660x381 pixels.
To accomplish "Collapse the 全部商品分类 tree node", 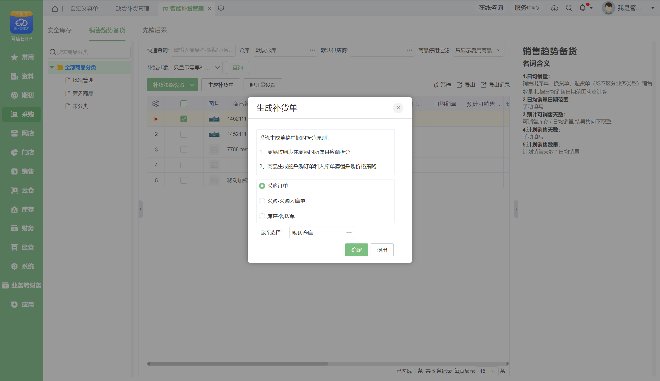I will tap(52, 67).
